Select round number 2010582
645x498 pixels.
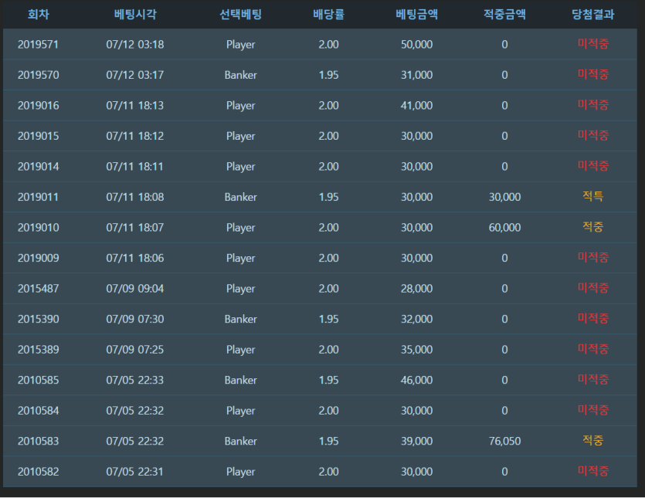pos(39,472)
